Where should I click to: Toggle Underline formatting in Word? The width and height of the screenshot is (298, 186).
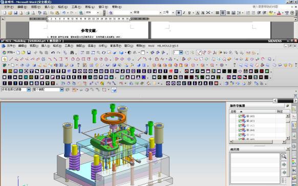pos(189,13)
